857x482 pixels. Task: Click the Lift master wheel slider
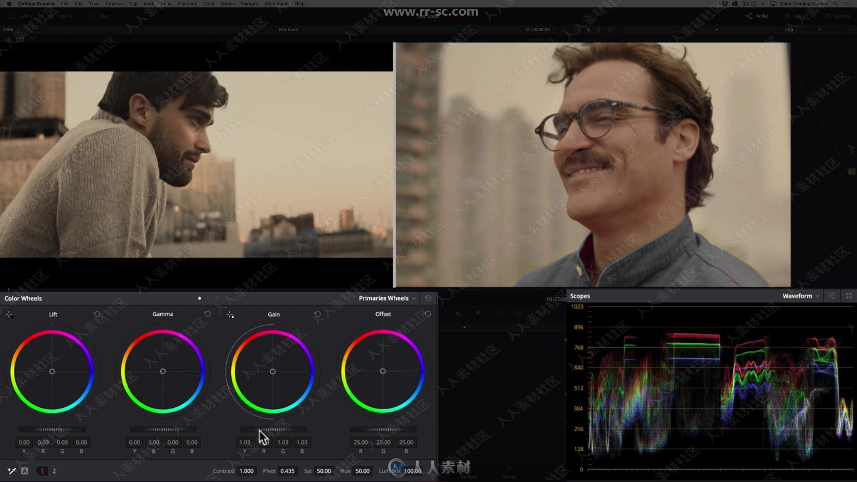tap(52, 429)
